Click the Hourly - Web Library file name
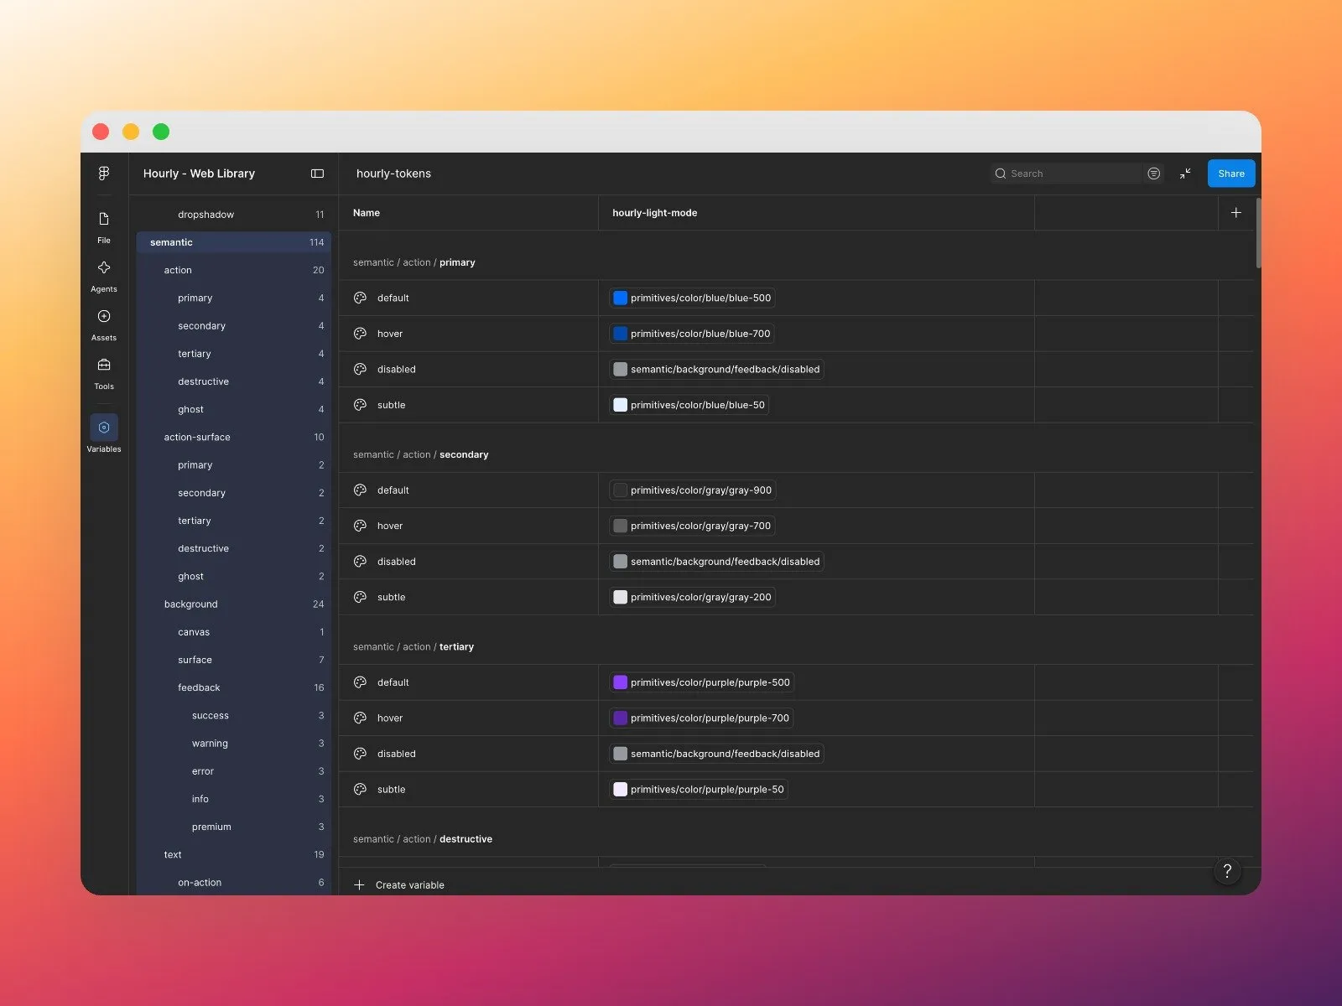Viewport: 1342px width, 1006px height. coord(199,174)
